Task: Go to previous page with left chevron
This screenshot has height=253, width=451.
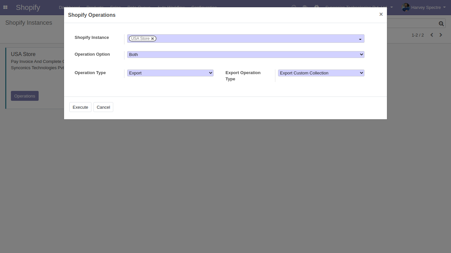Action: coord(432,35)
